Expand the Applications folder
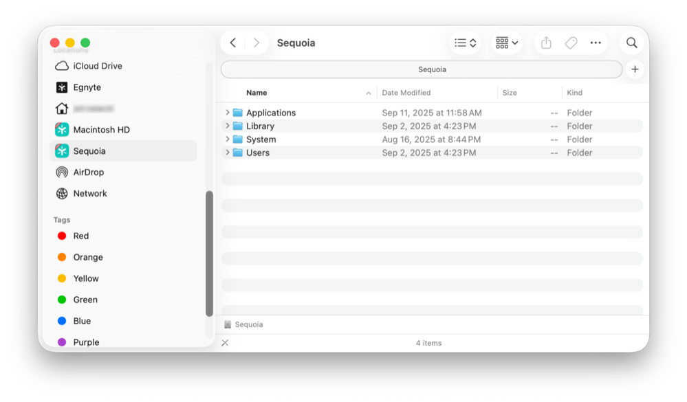Viewport: 687px width, 402px height. 227,112
